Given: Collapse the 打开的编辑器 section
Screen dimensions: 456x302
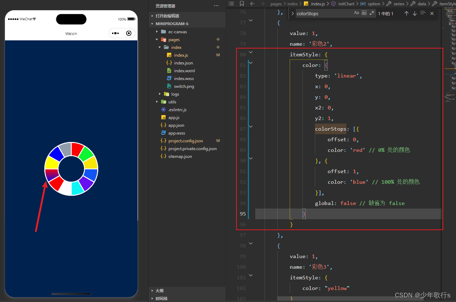Looking at the screenshot, I should click(x=187, y=16).
